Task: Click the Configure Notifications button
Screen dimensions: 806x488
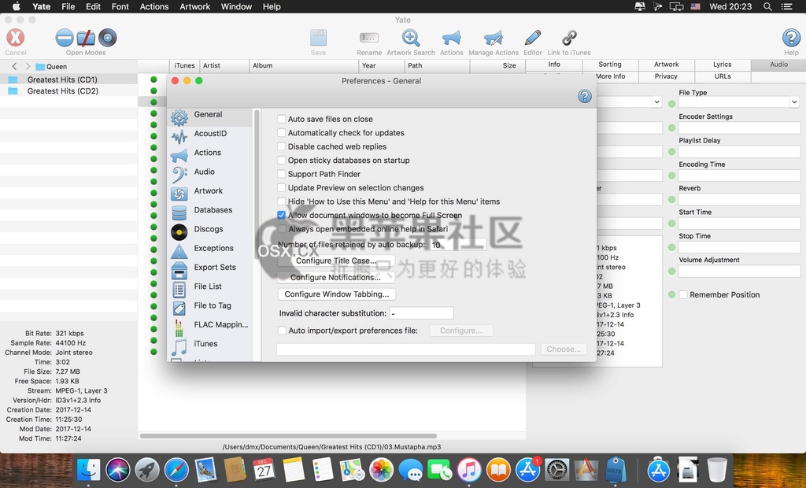Action: (336, 277)
